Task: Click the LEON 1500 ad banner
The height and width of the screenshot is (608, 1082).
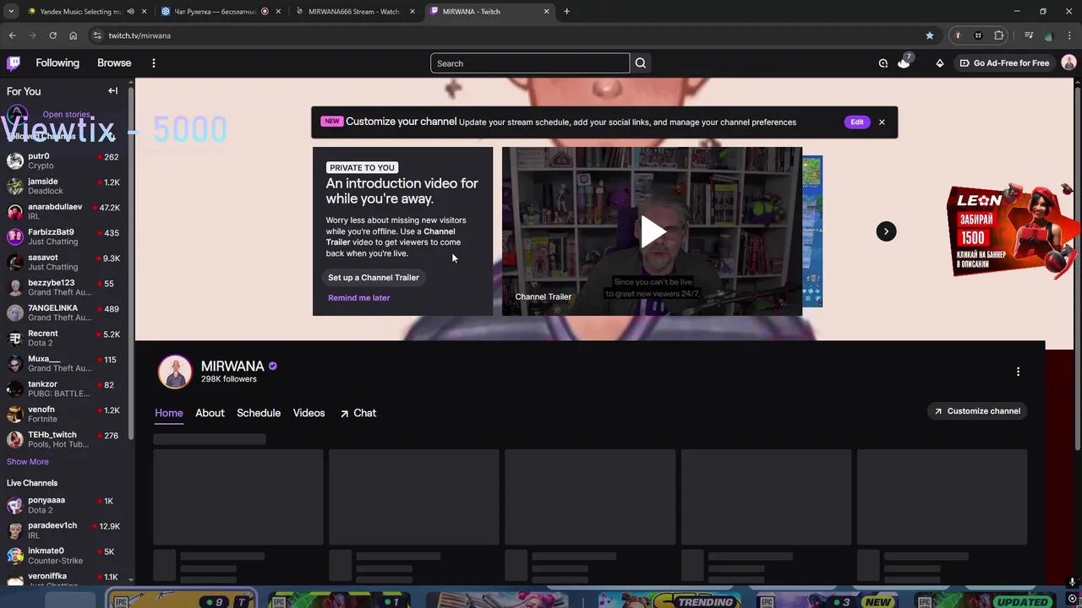Action: point(1013,231)
